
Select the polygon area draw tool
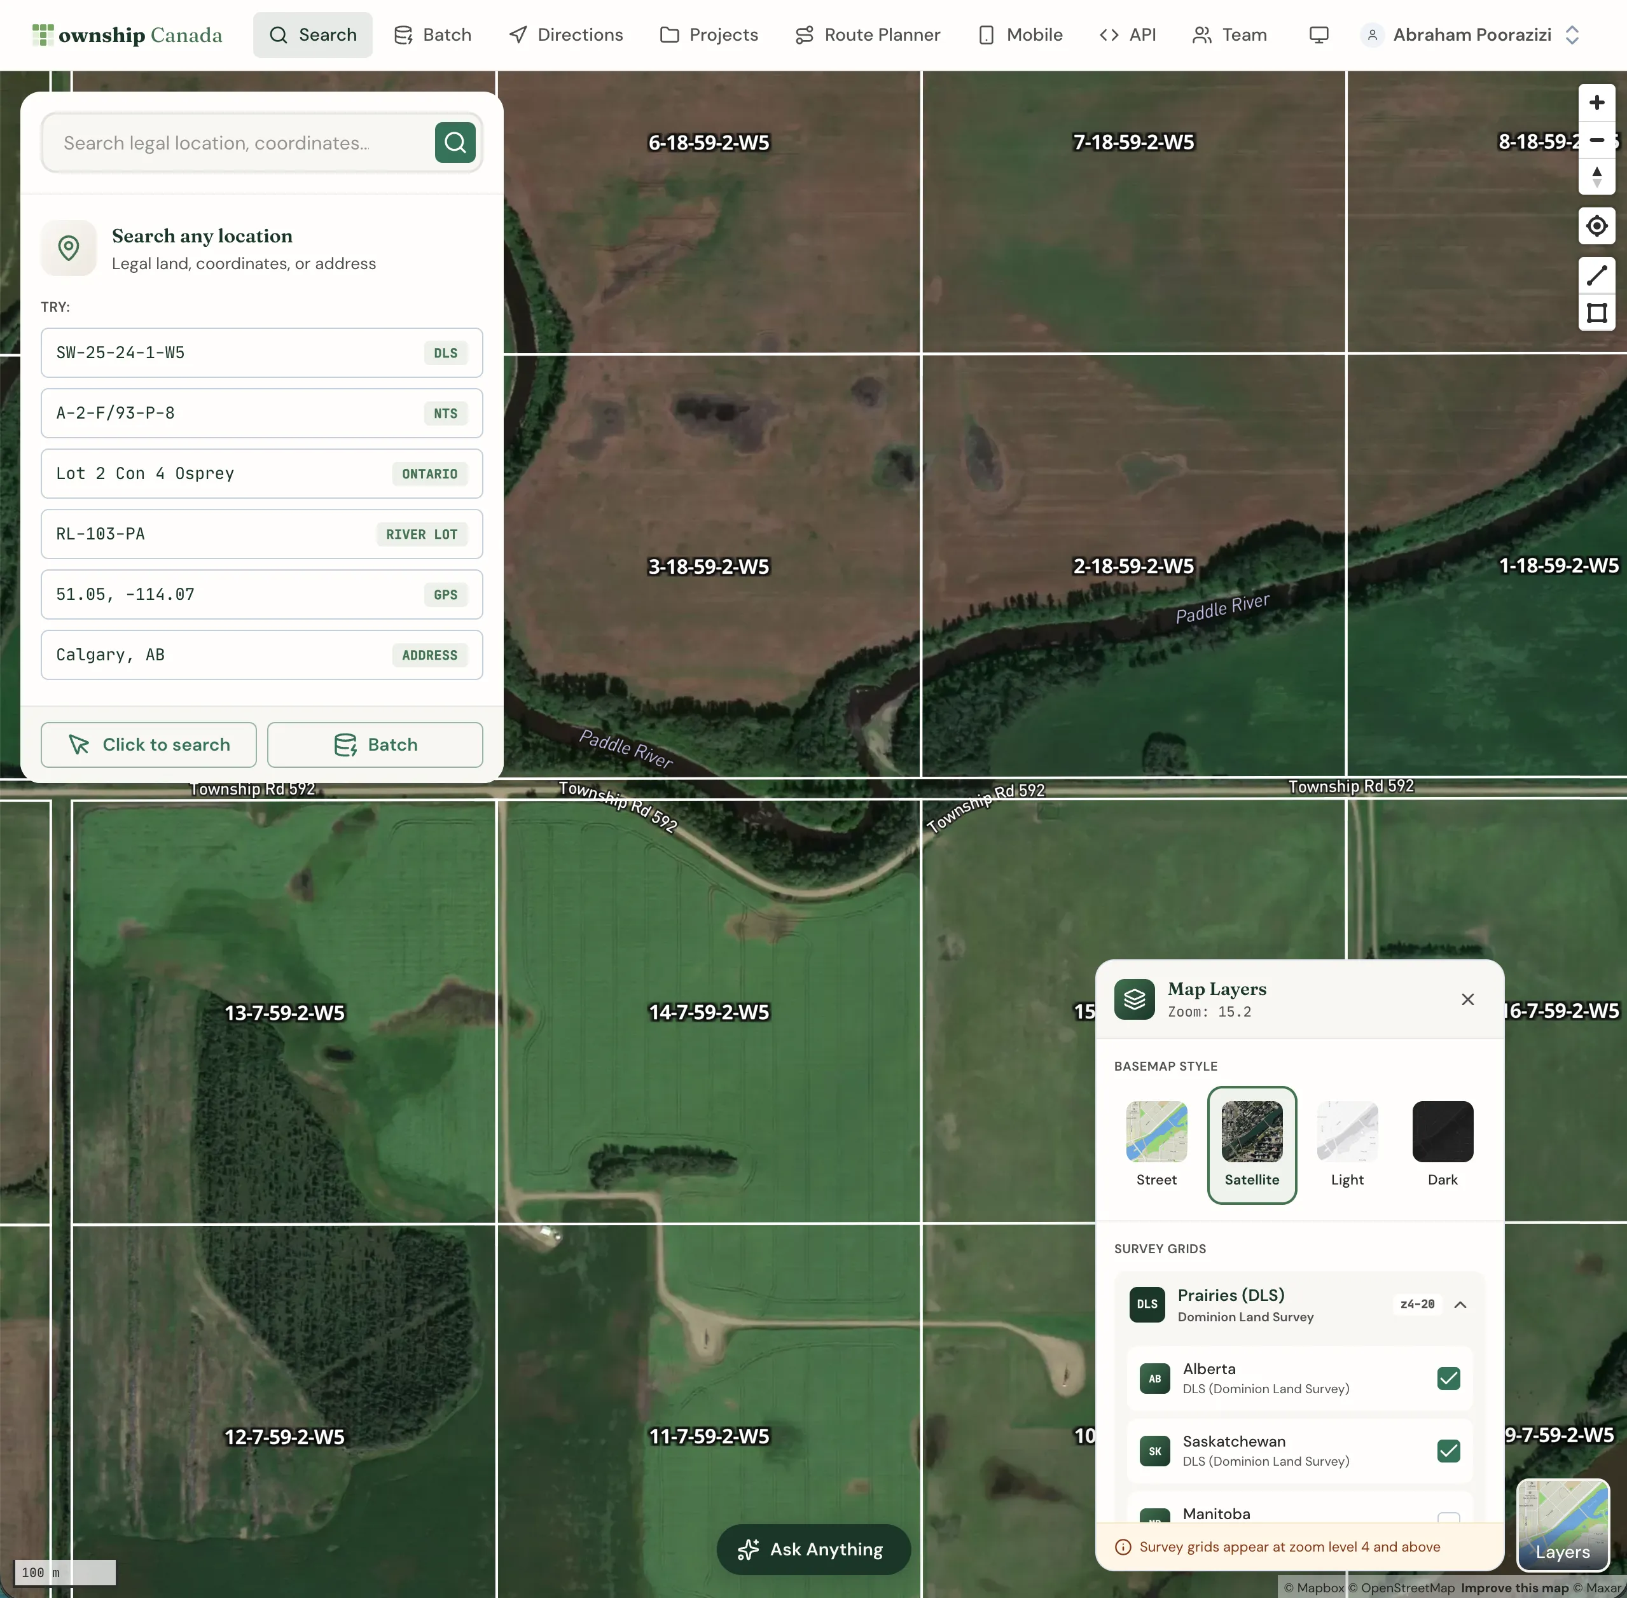coord(1596,313)
